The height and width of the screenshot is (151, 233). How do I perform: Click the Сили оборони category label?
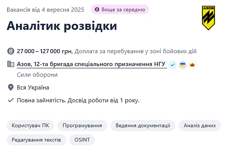(37, 75)
